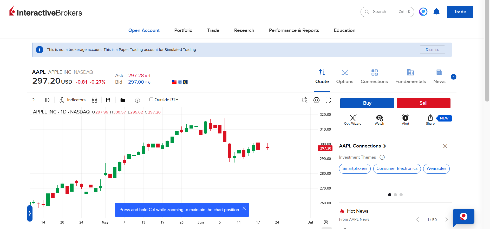Open the notifications bell
This screenshot has width=490, height=229.
click(x=436, y=12)
